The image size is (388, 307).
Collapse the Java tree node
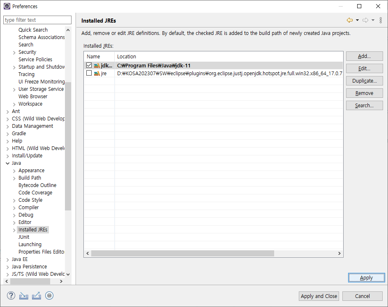pyautogui.click(x=8, y=163)
